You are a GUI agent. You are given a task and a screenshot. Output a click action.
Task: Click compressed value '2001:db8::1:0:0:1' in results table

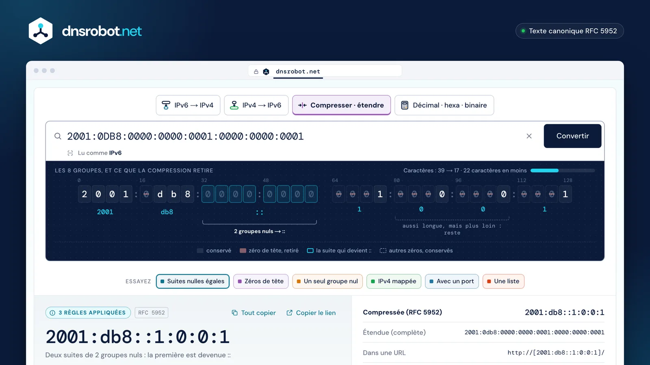pyautogui.click(x=564, y=312)
